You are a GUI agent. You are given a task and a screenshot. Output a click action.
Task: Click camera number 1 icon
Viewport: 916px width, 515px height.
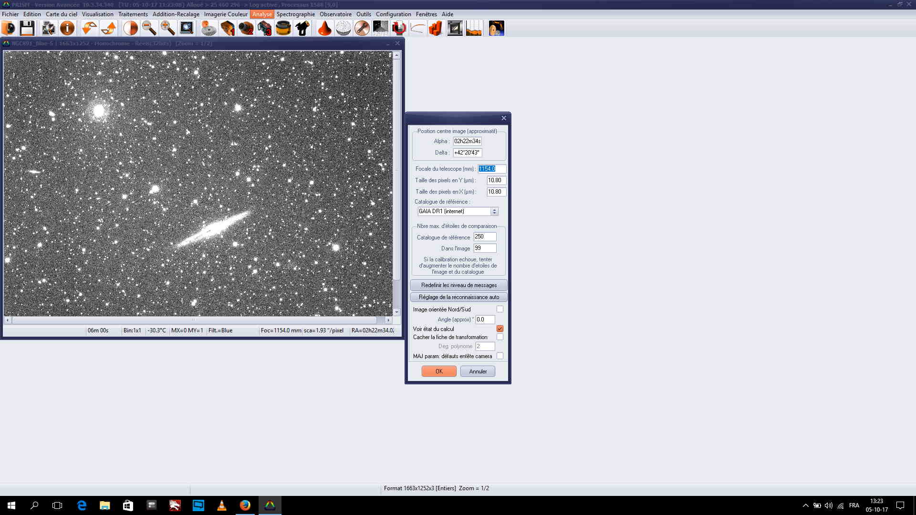coord(228,29)
